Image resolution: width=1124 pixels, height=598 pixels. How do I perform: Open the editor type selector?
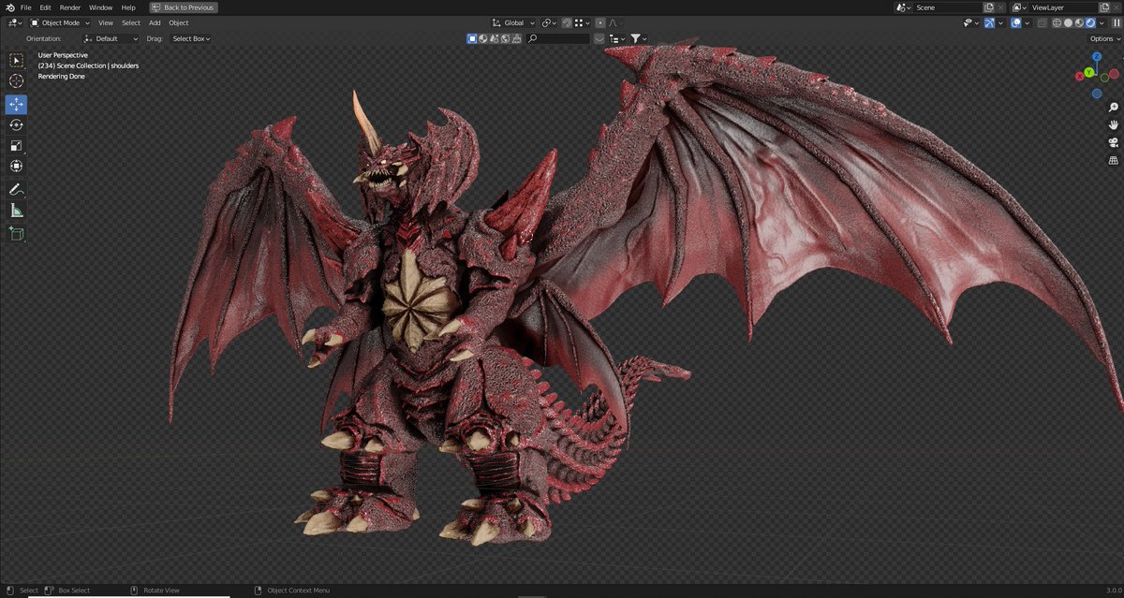(15, 22)
